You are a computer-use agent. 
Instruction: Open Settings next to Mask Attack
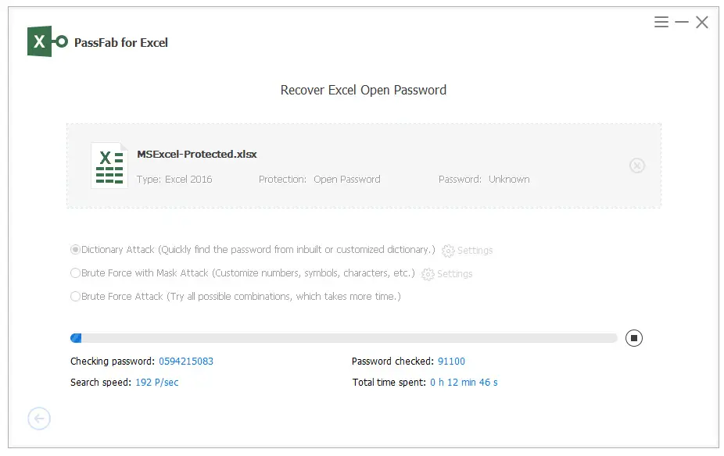tap(454, 274)
